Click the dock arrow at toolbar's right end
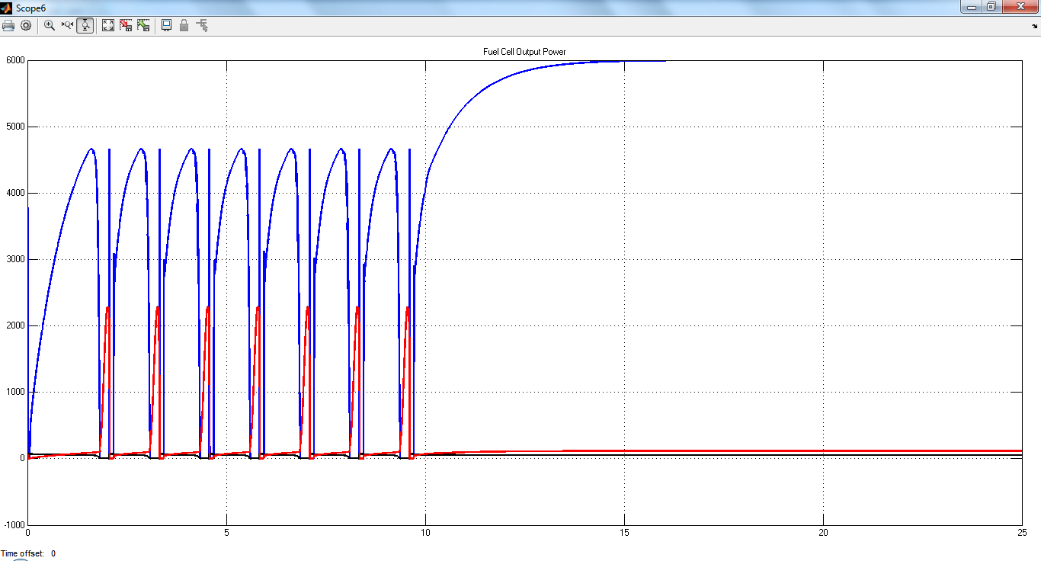Screen dimensions: 1041x561 tap(1035, 25)
